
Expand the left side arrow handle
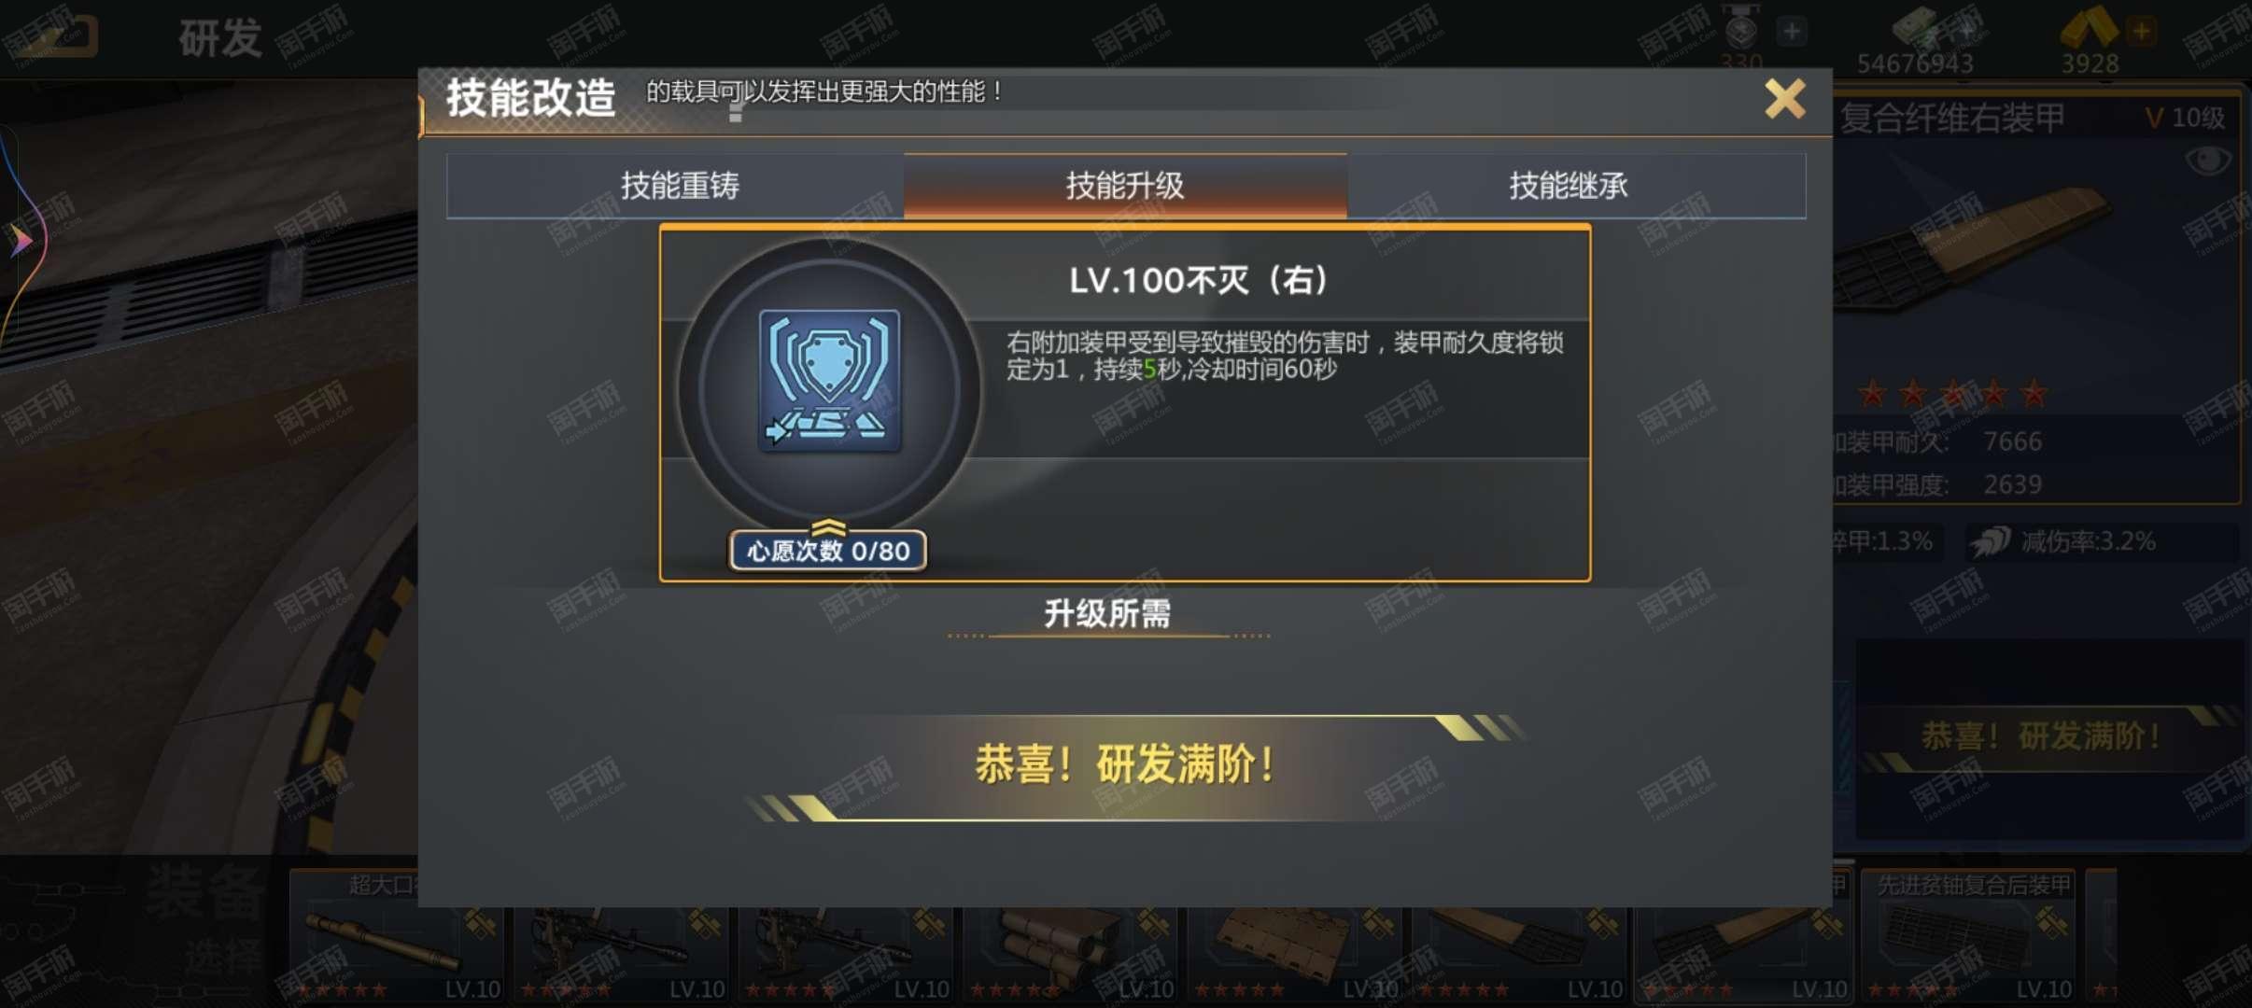(x=21, y=241)
